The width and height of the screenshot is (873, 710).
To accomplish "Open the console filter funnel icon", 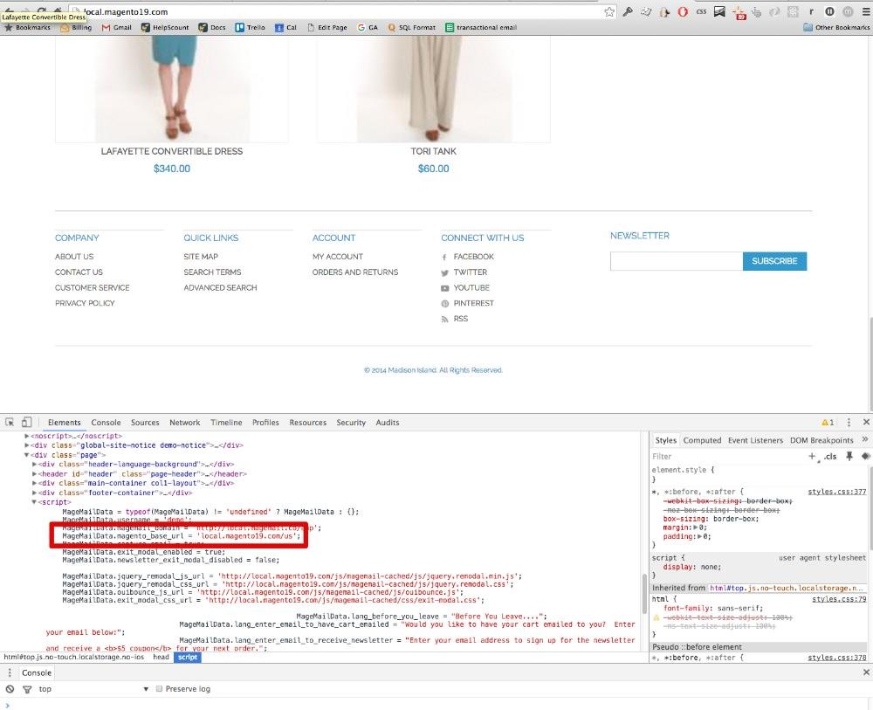I will (x=26, y=689).
